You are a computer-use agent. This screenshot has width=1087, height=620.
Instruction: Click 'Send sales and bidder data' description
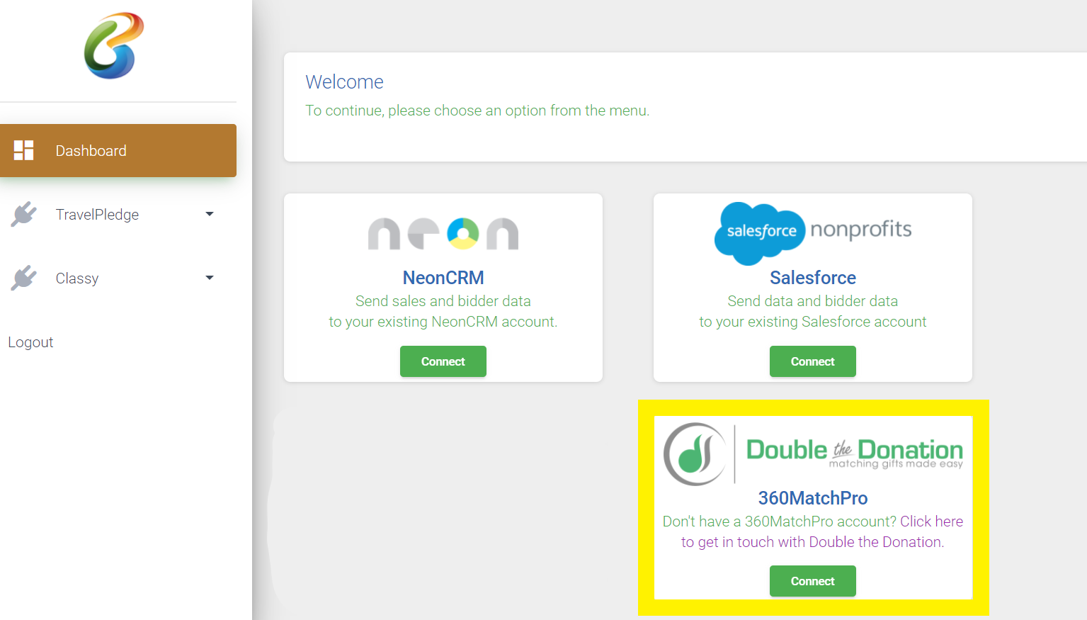click(x=443, y=301)
